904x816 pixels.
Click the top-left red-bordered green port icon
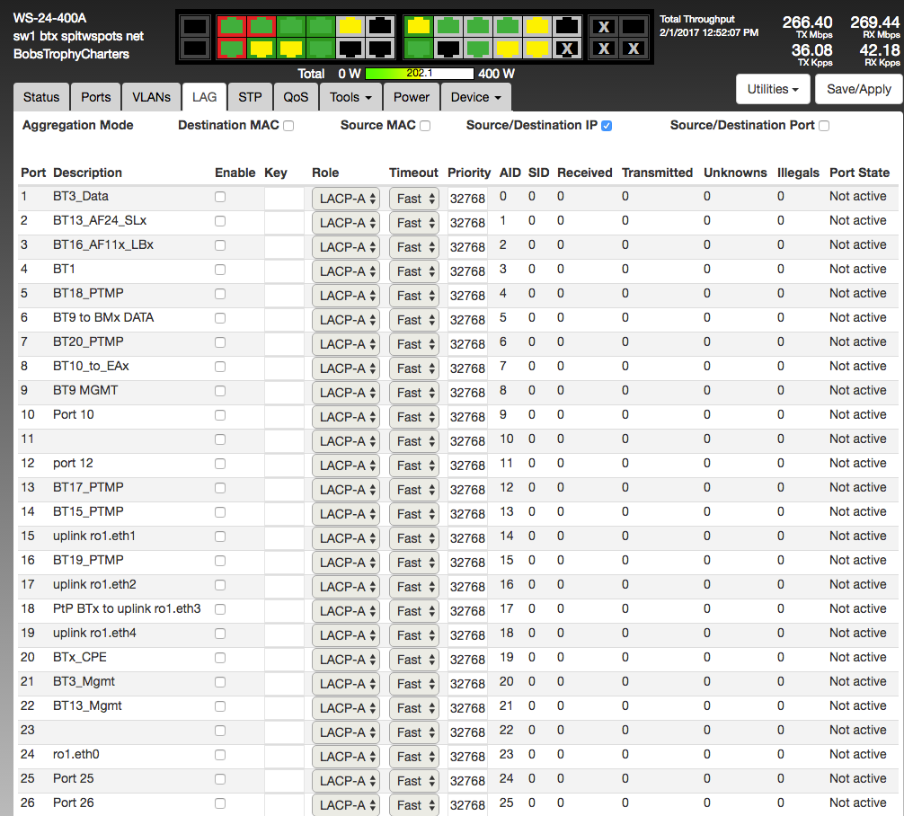pos(232,26)
